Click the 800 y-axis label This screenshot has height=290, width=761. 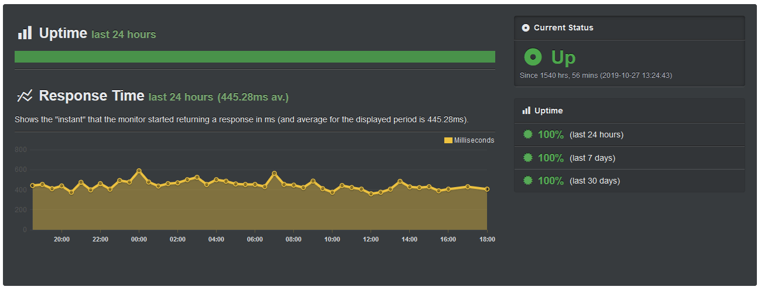pos(21,150)
